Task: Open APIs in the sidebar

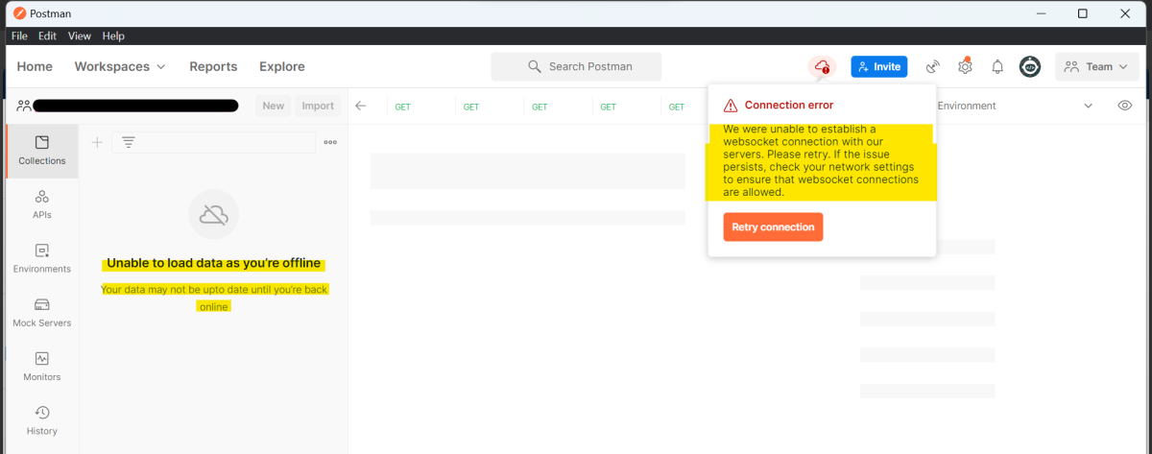Action: point(42,204)
